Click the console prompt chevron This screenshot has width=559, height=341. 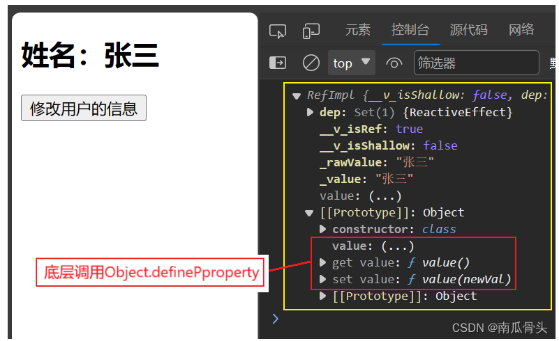pyautogui.click(x=275, y=319)
